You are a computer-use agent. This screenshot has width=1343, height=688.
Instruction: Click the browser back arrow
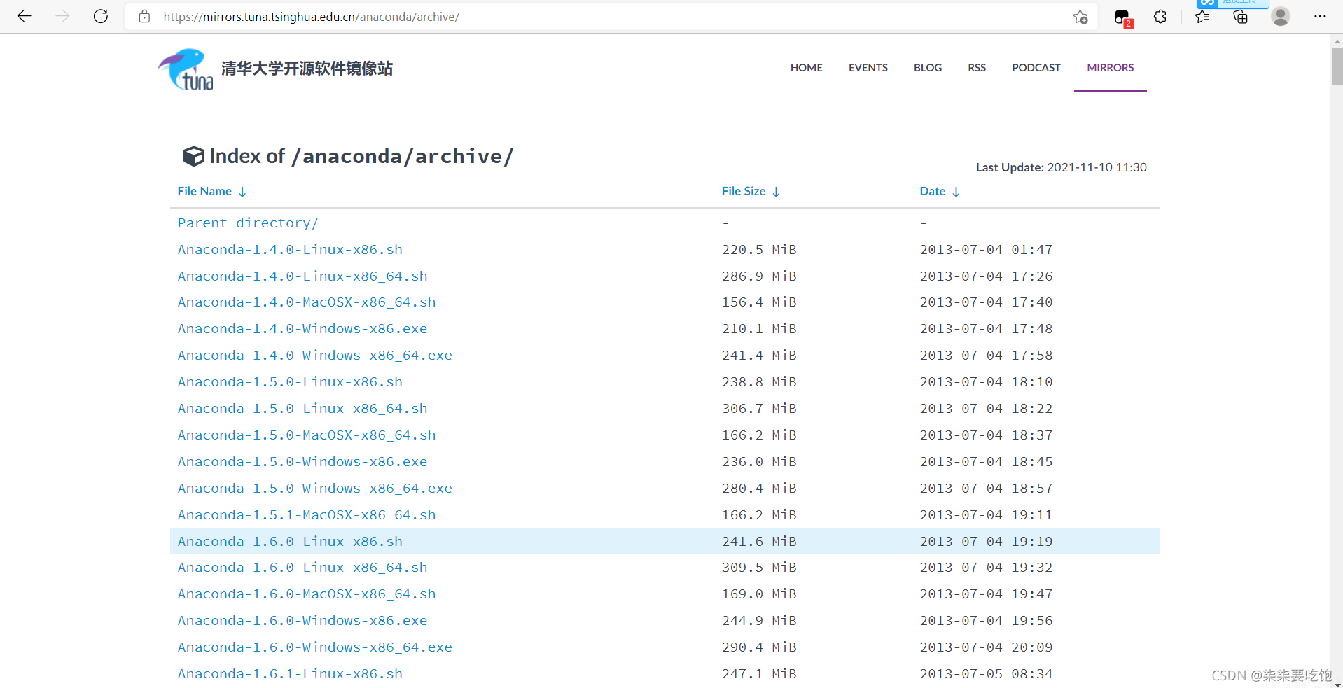[25, 16]
